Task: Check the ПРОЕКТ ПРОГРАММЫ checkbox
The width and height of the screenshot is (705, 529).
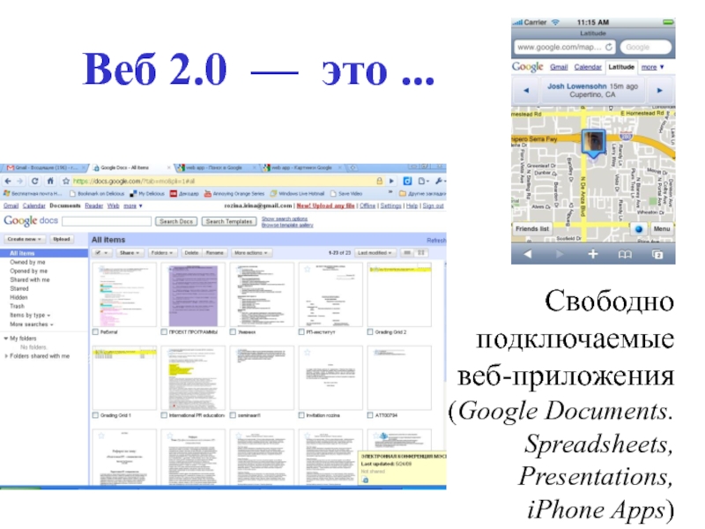Action: point(164,332)
